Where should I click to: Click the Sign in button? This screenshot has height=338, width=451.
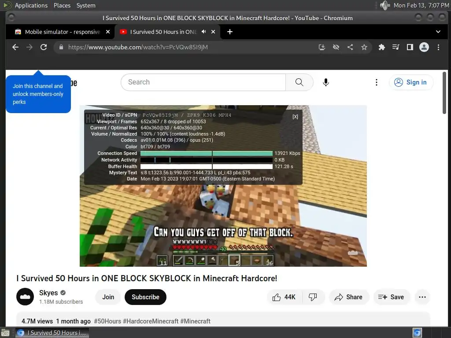point(411,82)
